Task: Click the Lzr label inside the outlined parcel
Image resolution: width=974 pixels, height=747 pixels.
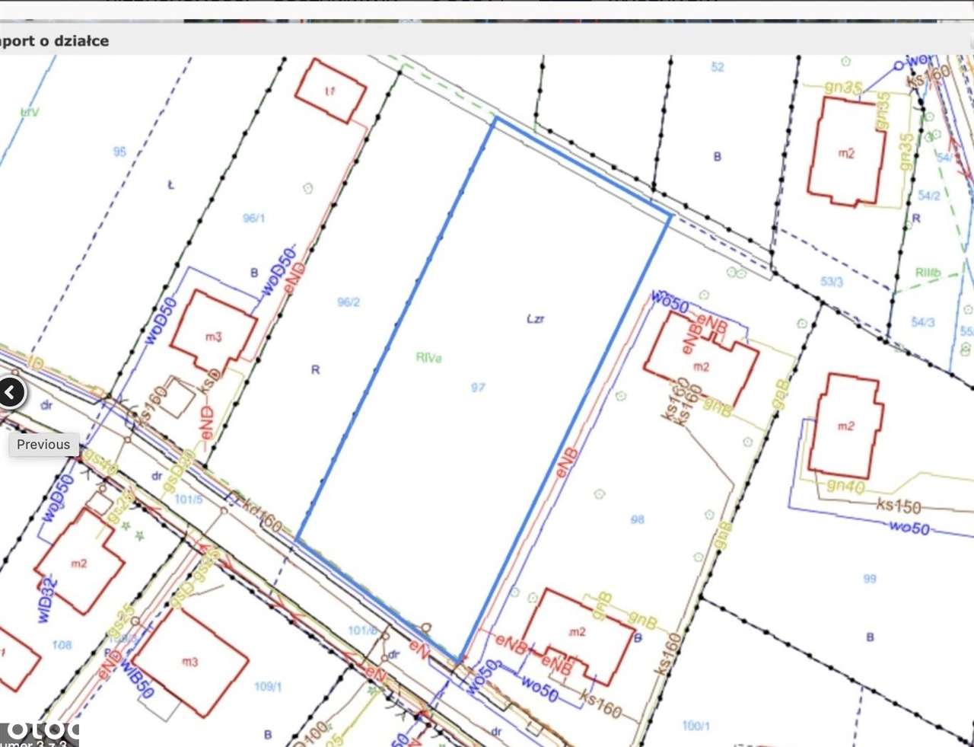Action: click(536, 319)
